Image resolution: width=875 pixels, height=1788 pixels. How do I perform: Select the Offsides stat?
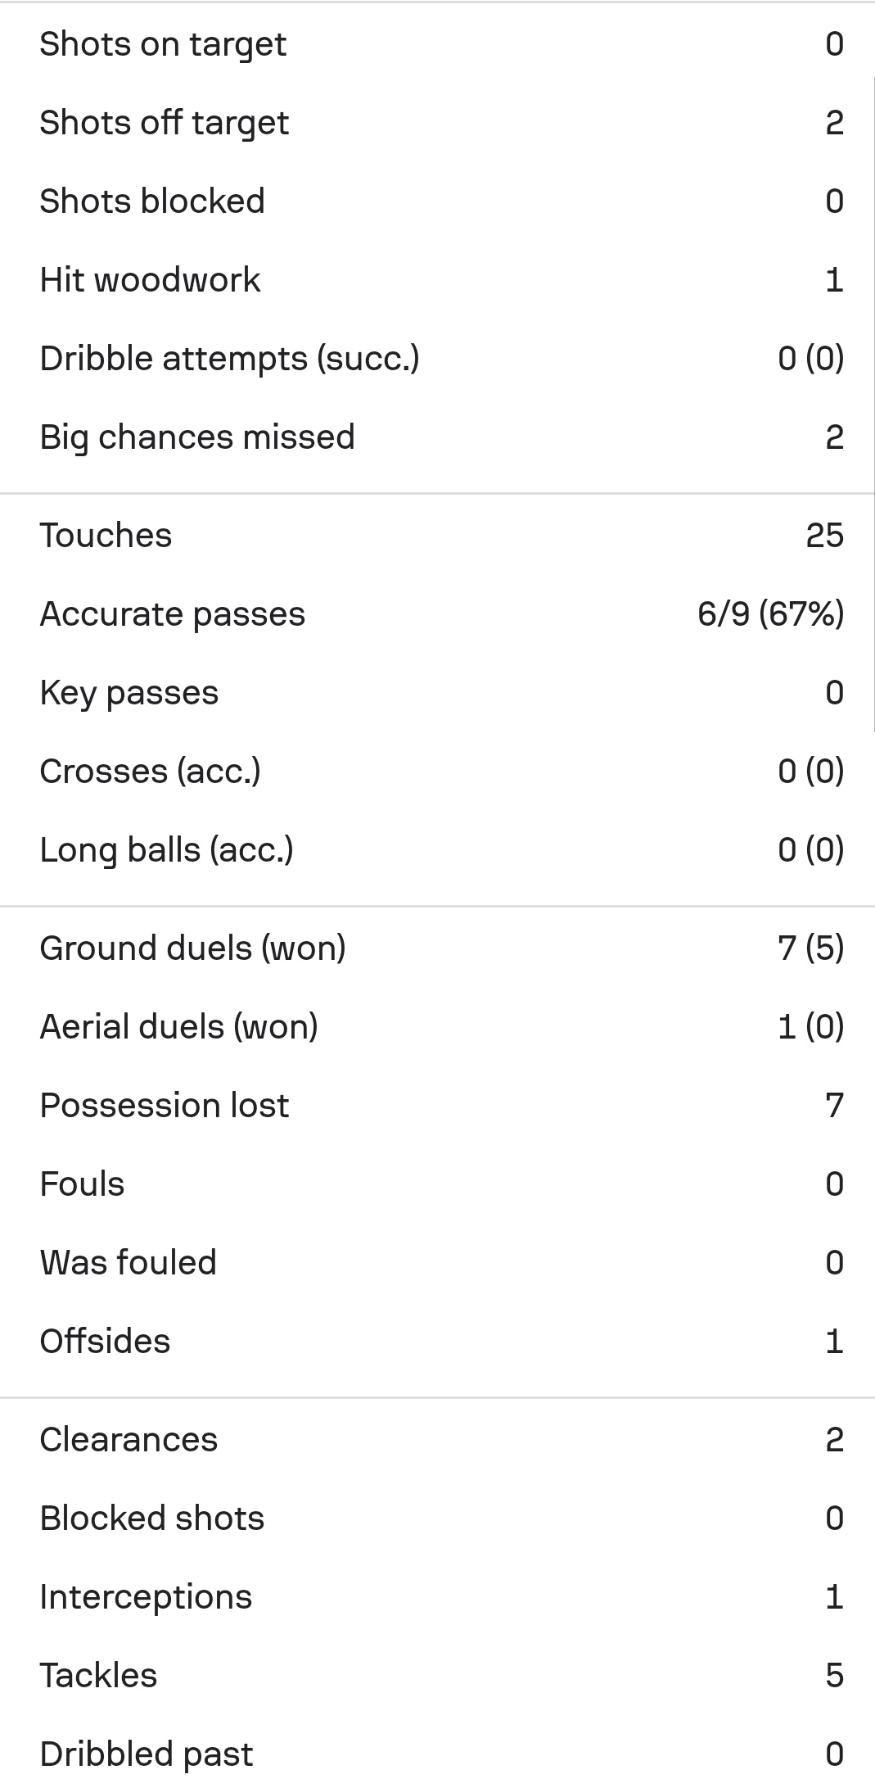point(437,1342)
